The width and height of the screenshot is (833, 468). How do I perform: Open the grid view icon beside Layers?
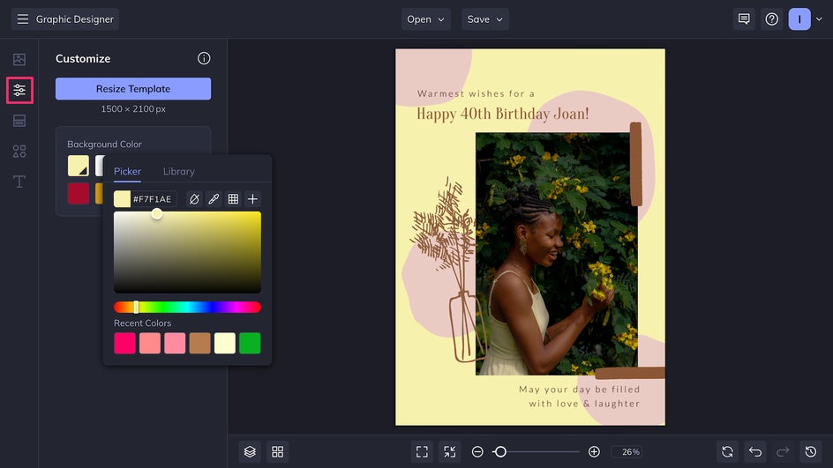click(x=277, y=451)
